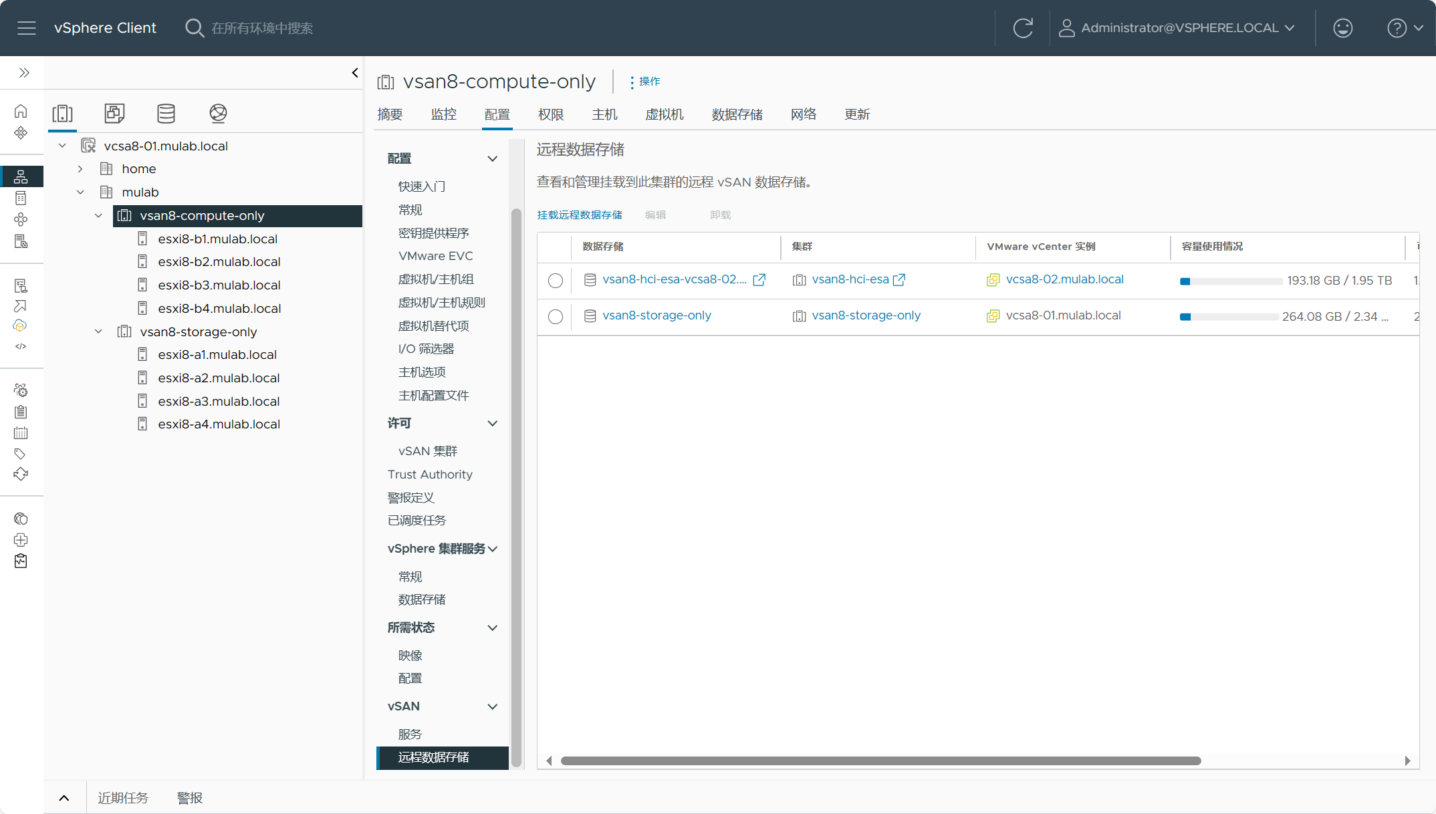Switch to the 虚拟机 tab
Image resolution: width=1436 pixels, height=814 pixels.
[665, 114]
